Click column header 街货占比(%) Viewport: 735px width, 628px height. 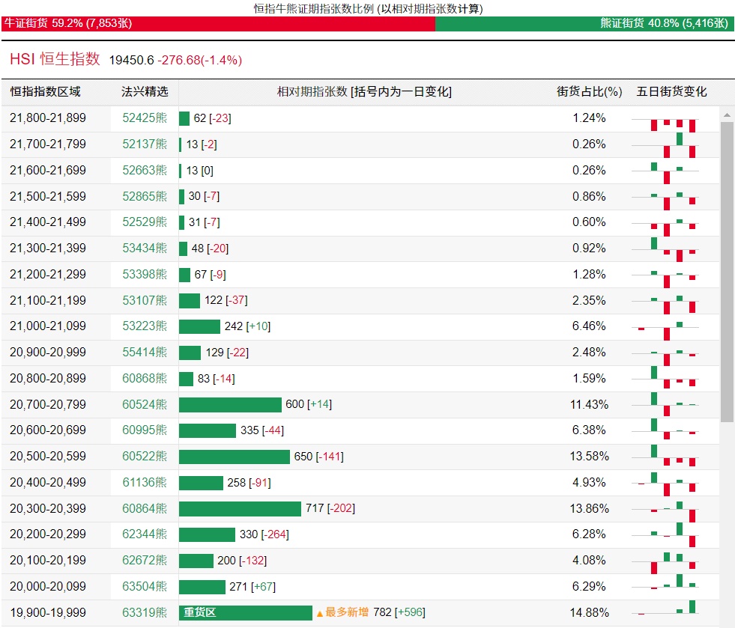point(589,91)
